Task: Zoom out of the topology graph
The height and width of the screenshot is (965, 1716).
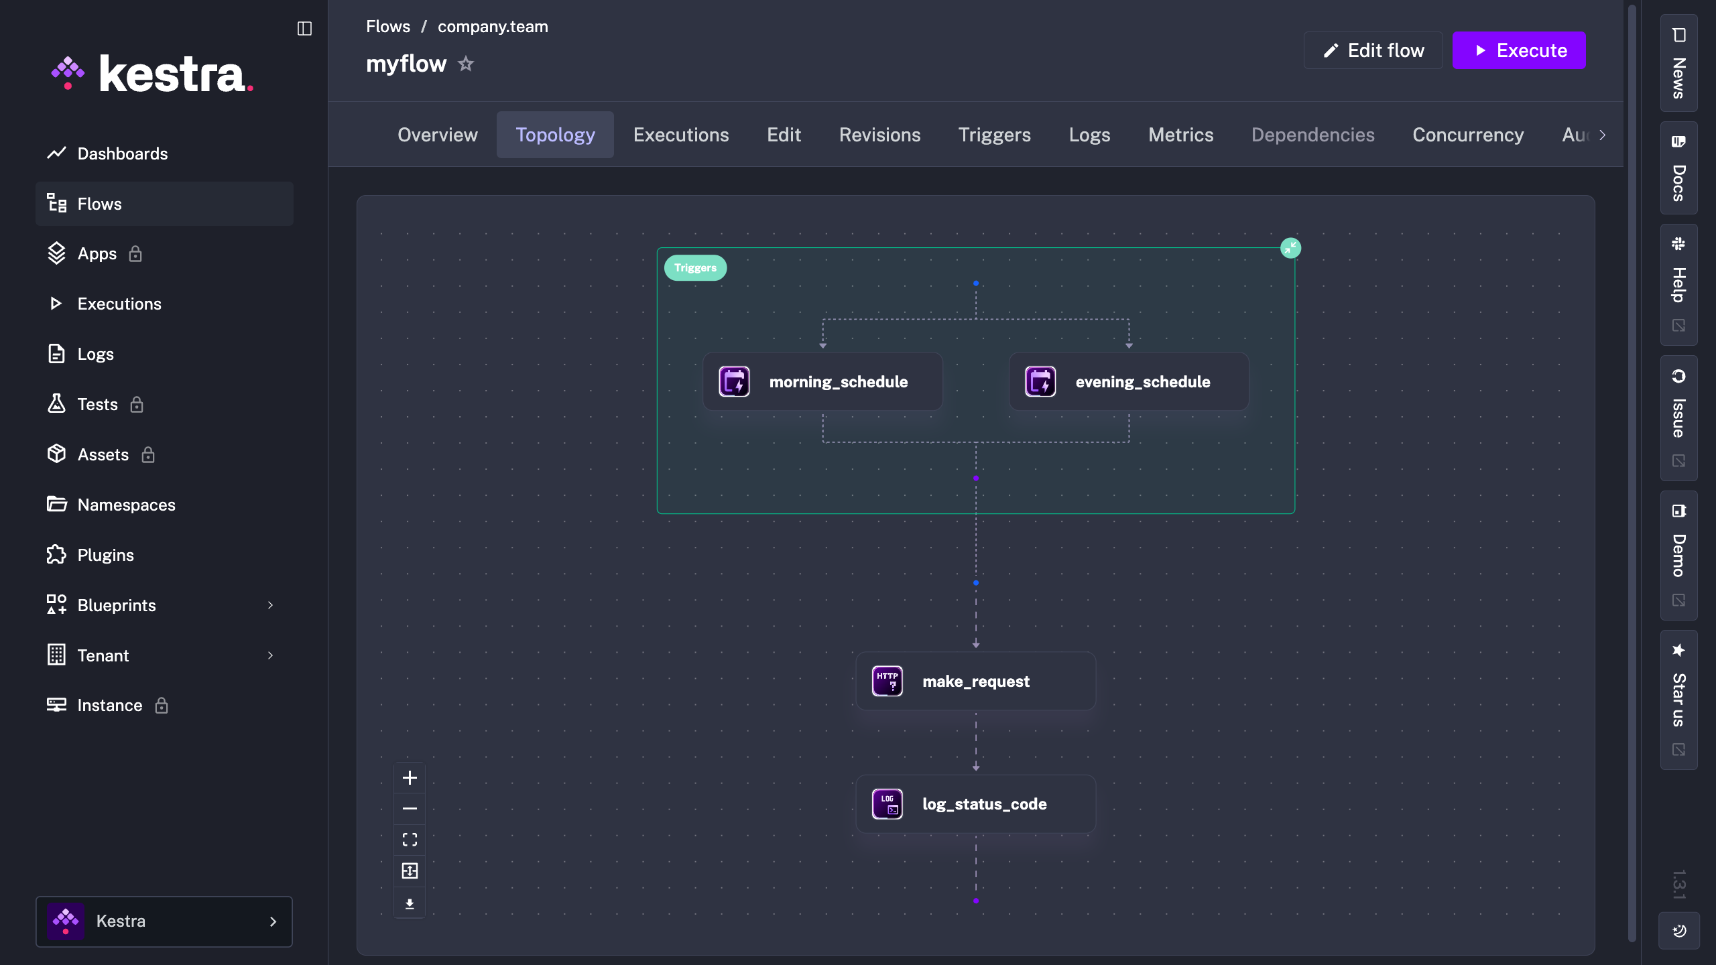Action: coord(410,809)
